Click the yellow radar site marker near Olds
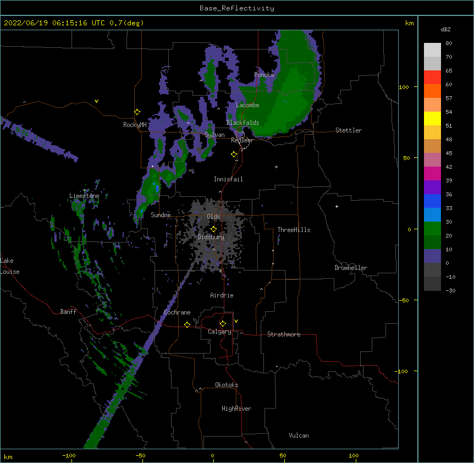The width and height of the screenshot is (474, 463). pyautogui.click(x=213, y=229)
